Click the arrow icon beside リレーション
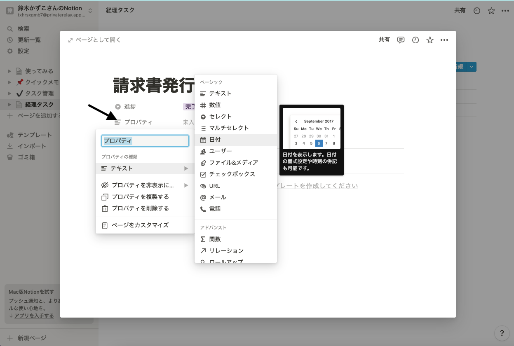 pyautogui.click(x=203, y=251)
